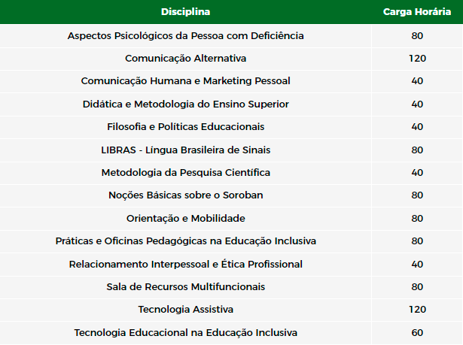
Task: Select Filosofia e Políticas Educacionais row
Action: pos(232,127)
